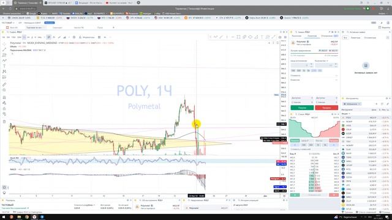The width and height of the screenshot is (392, 220).
Task: Show Отложенные tab in active orders panel
Action: (370, 38)
